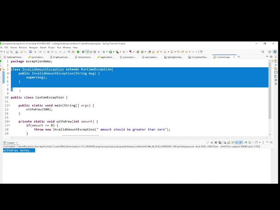Screen dimensions: 280x210
Task: Open the Refactor menu
Action: click(x=23, y=48)
